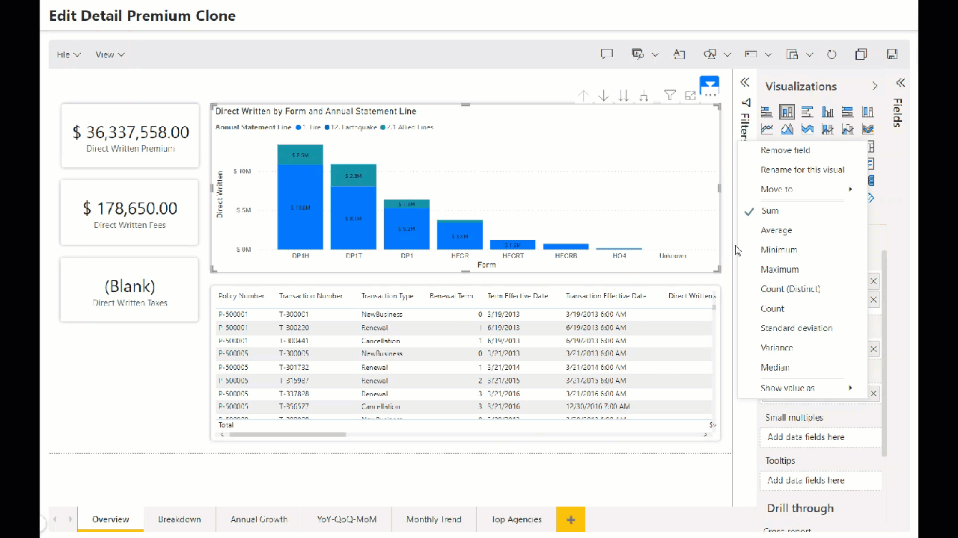The image size is (958, 538).
Task: Select the stacked area chart visualization
Action: coord(807,129)
